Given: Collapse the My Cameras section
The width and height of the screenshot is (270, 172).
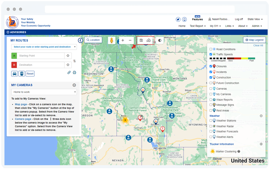Looking at the screenshot, I should pos(74,85).
